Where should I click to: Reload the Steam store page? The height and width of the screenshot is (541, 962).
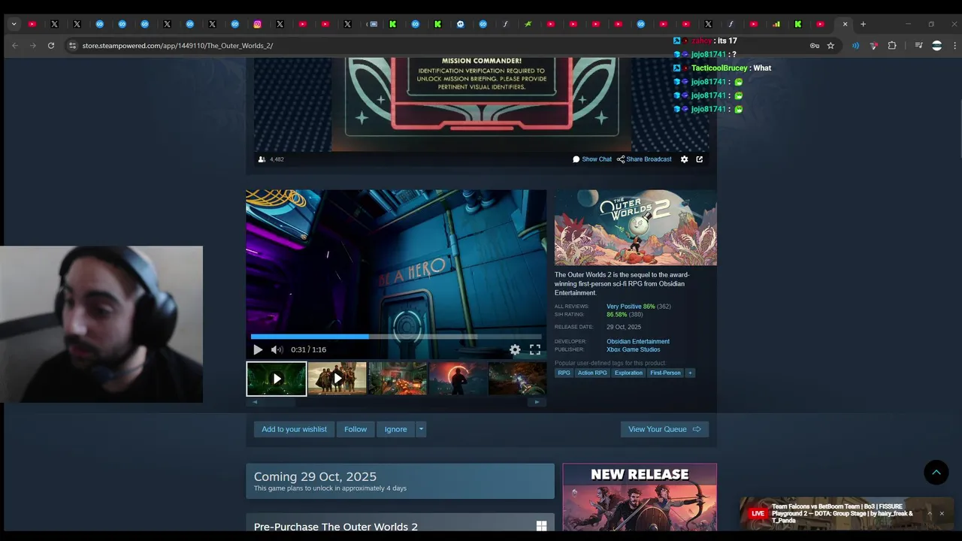pos(51,46)
